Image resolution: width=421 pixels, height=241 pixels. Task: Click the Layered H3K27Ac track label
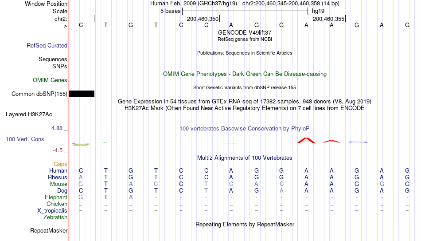pyautogui.click(x=29, y=115)
